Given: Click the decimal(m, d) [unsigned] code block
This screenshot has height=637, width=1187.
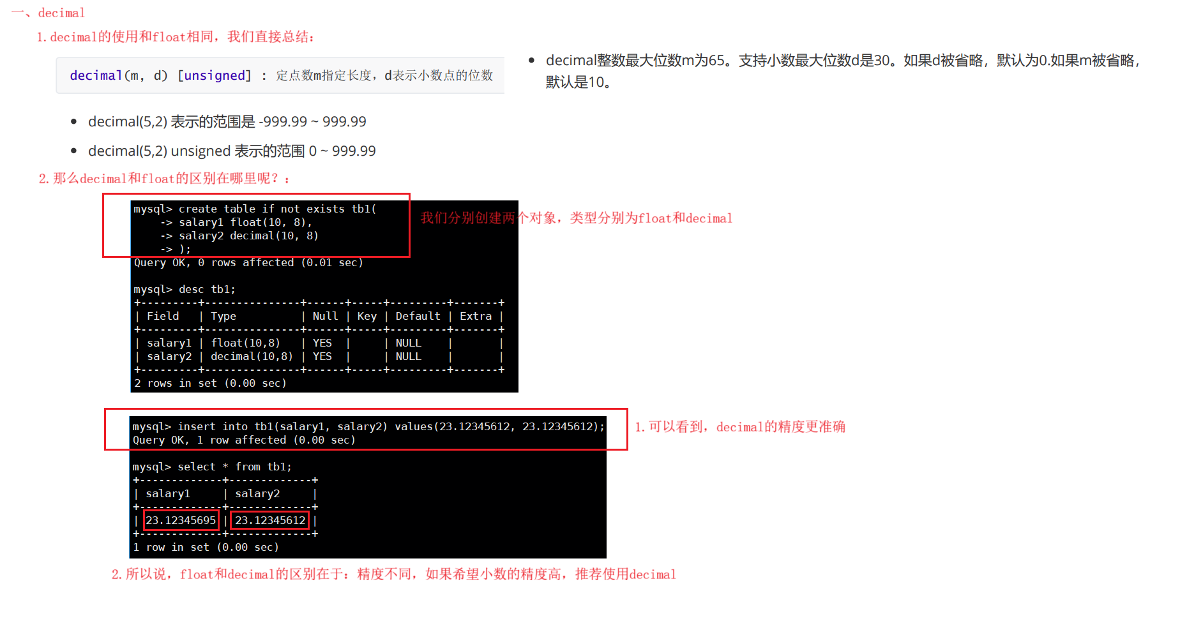Looking at the screenshot, I should click(280, 75).
